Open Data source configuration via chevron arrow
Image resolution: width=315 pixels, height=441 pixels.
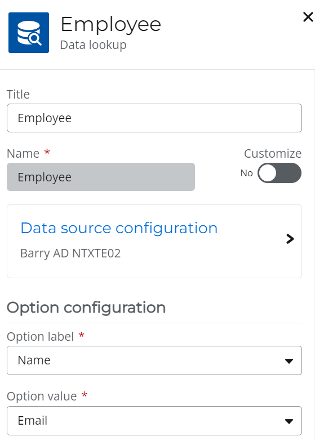pyautogui.click(x=290, y=239)
